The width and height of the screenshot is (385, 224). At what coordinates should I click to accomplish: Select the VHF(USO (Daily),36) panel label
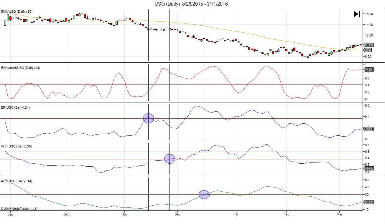pos(16,146)
